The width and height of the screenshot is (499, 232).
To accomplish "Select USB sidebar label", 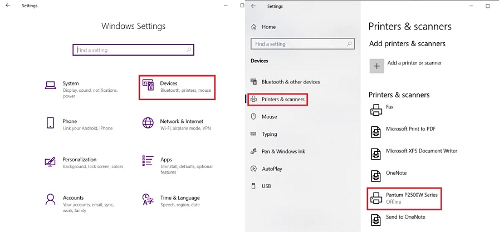I will pyautogui.click(x=266, y=186).
